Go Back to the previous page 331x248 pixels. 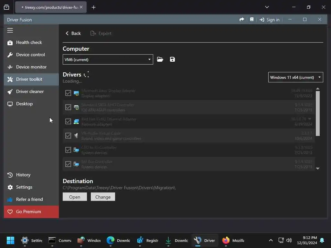pyautogui.click(x=73, y=33)
